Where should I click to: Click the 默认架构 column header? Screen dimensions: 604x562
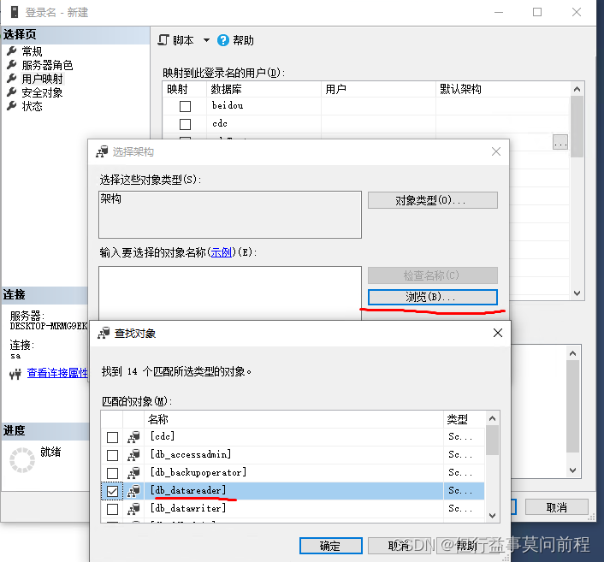(503, 89)
